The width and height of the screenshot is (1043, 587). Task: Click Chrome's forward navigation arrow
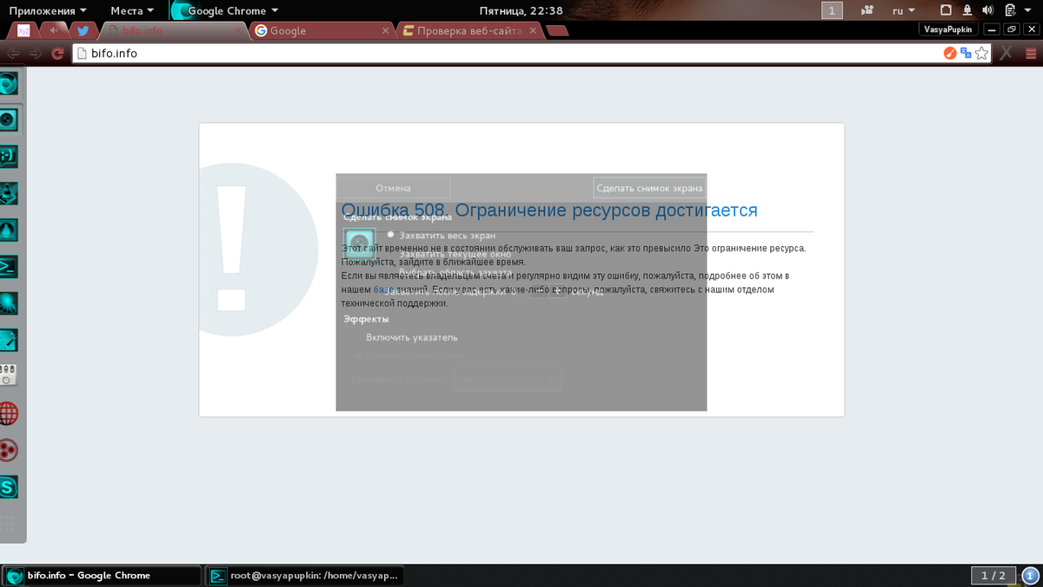[x=36, y=53]
